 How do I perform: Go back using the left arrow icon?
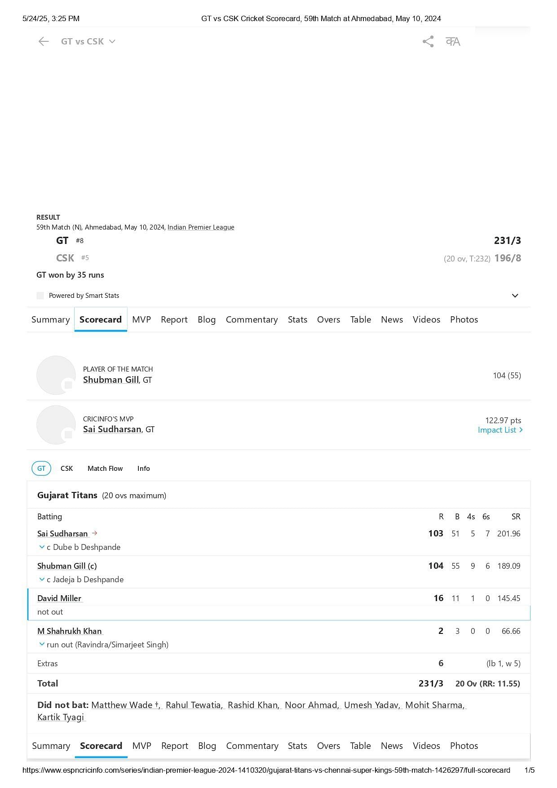(44, 41)
